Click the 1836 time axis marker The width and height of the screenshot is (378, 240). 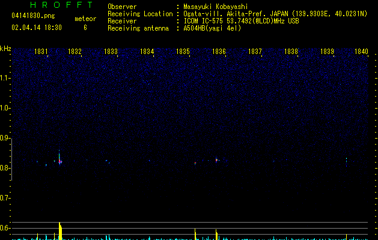tap(219, 51)
